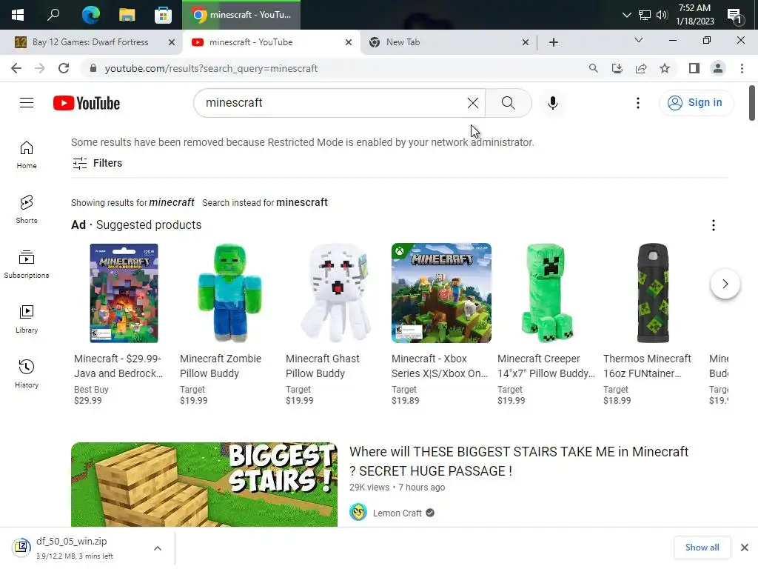Open Minecraft Creeper Pillow Buddy image
The width and height of the screenshot is (758, 569).
pyautogui.click(x=547, y=293)
